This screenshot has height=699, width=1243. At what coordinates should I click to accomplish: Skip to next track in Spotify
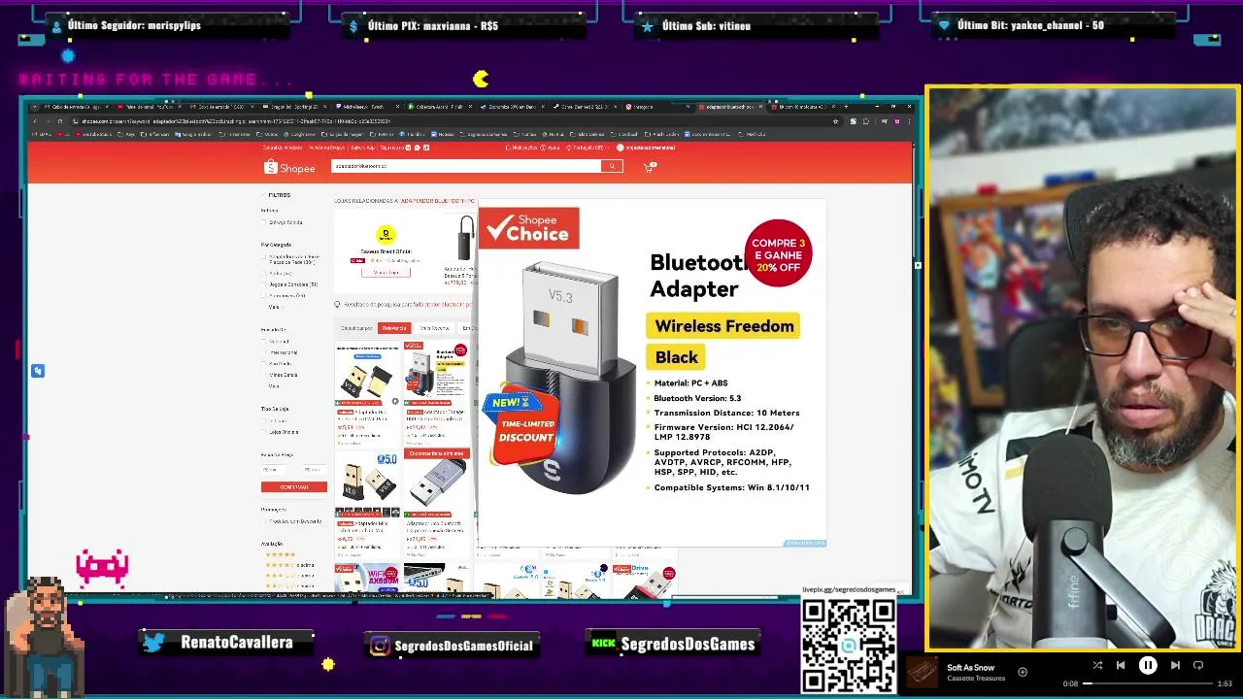coord(1175,666)
